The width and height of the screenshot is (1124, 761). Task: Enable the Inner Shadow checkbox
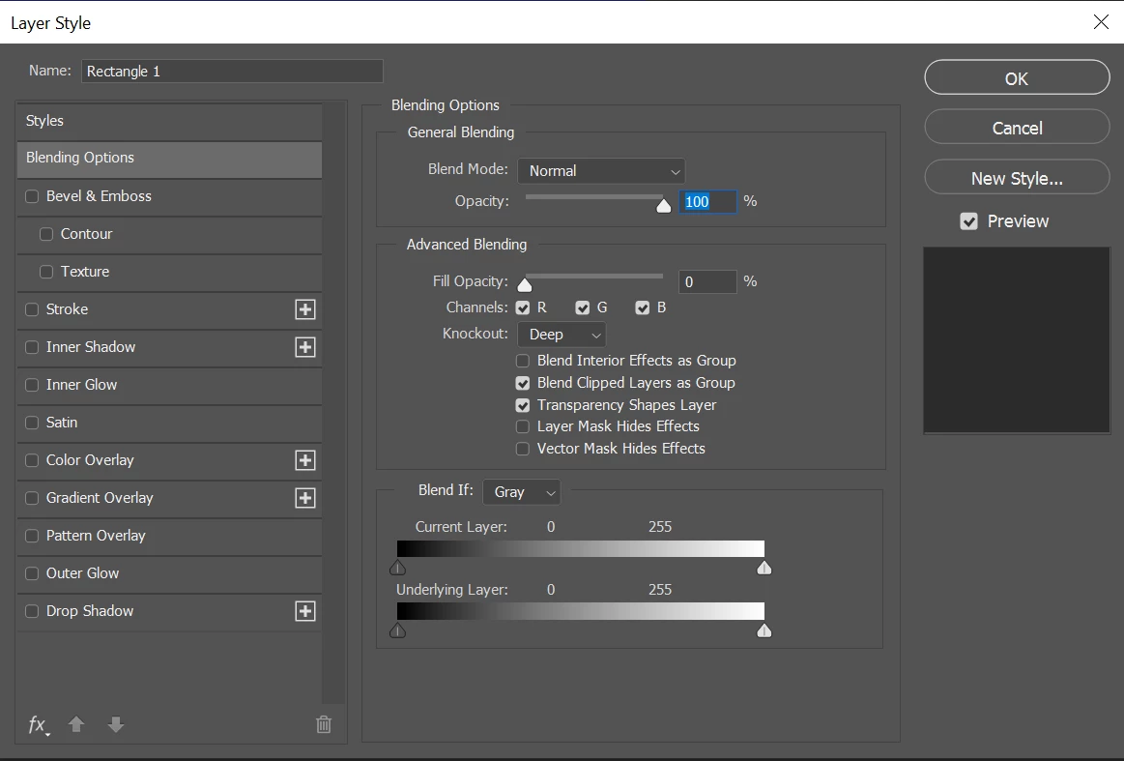pos(32,347)
